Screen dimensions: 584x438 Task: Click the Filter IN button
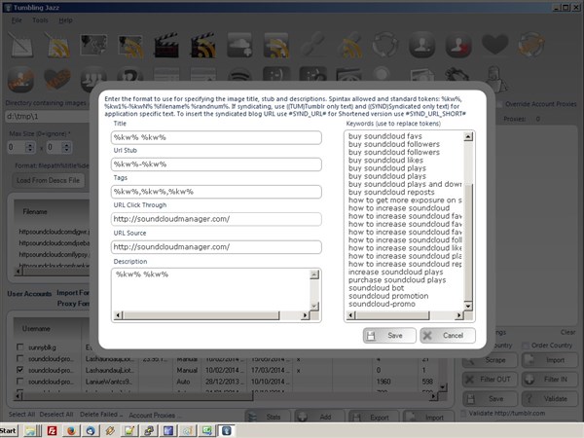tap(550, 380)
